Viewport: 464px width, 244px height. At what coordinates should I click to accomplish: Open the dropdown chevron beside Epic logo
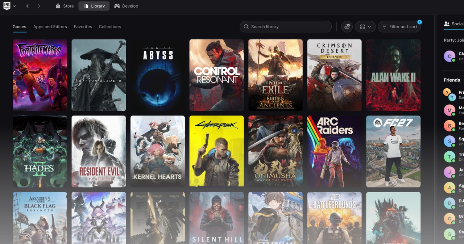[x=14, y=6]
